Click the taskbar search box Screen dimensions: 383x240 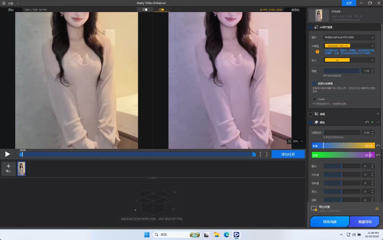176,235
